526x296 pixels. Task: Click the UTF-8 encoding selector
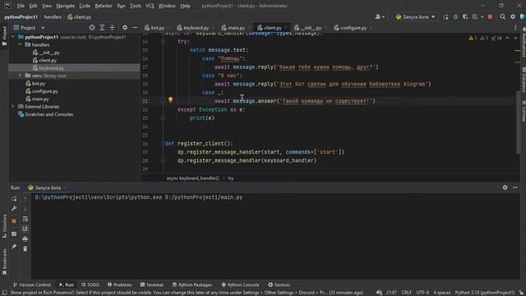point(422,293)
